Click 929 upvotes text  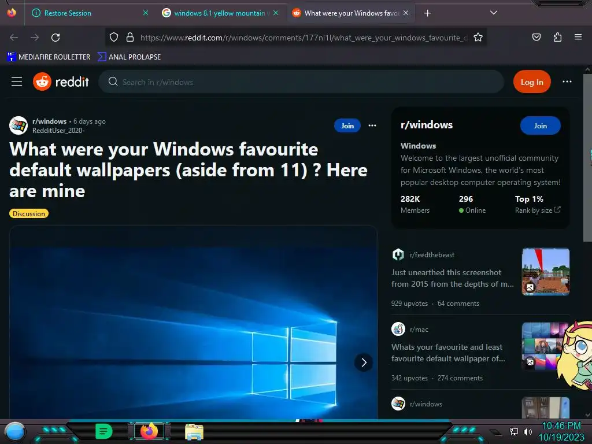coord(410,304)
